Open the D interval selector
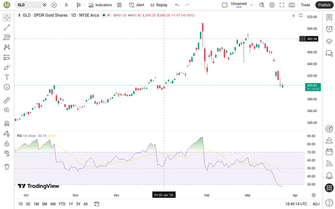 (66, 5)
